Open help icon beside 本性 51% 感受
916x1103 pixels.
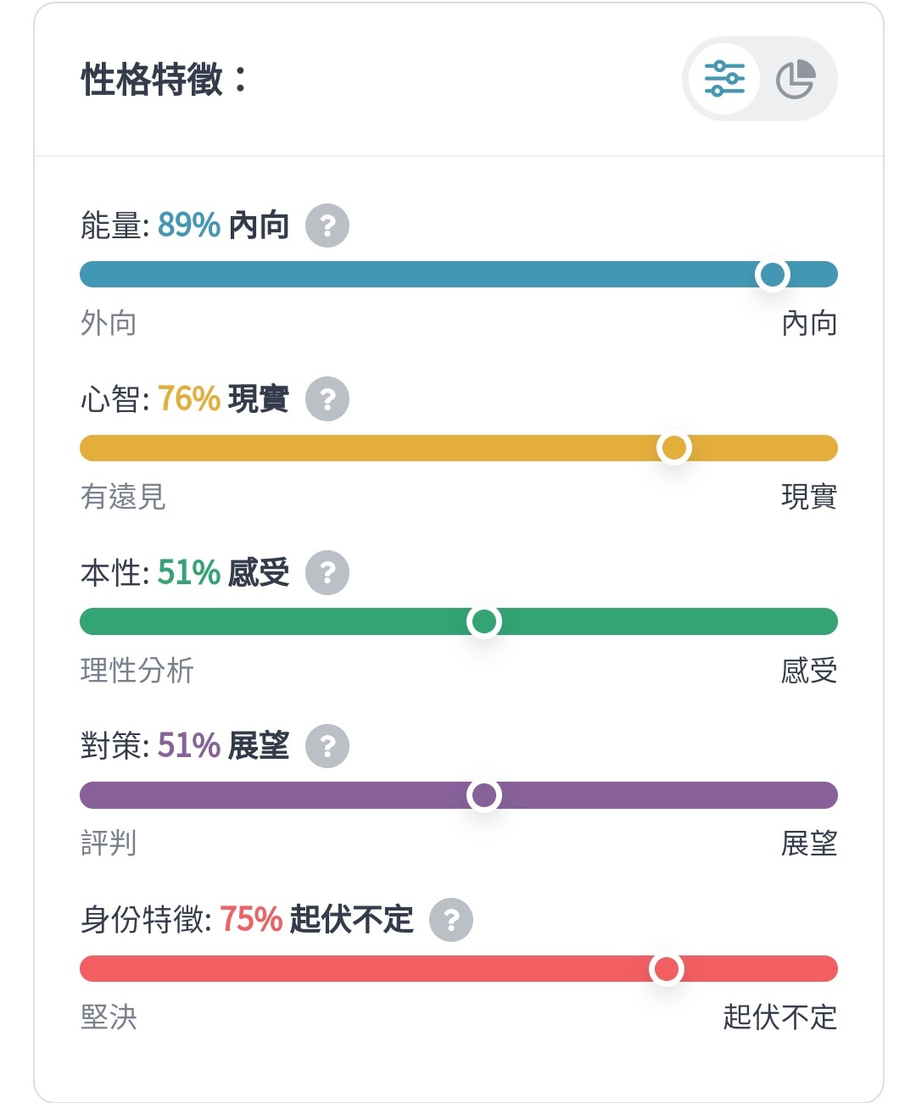[x=327, y=572]
